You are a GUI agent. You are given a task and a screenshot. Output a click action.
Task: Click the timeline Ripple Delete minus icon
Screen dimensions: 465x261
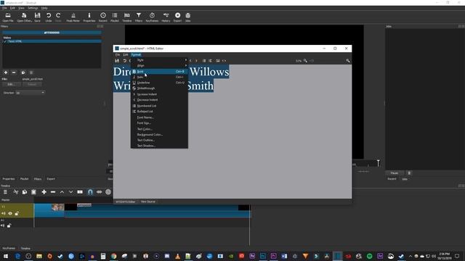[x=53, y=192]
